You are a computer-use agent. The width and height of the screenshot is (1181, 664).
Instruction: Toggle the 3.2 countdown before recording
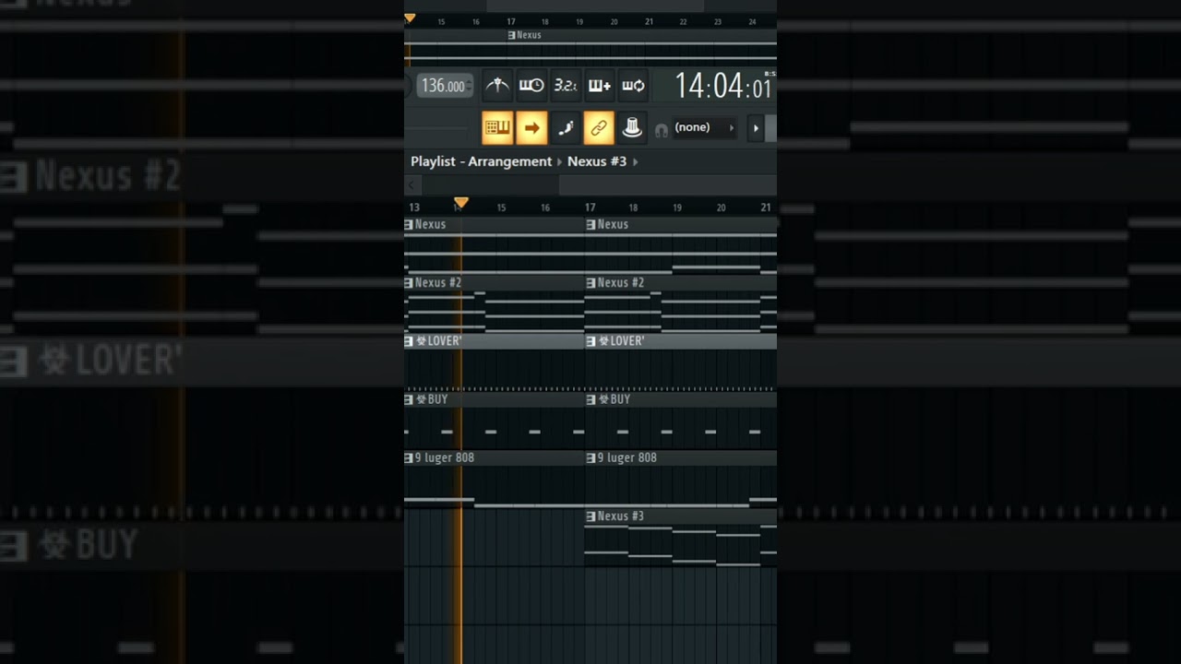pos(565,86)
